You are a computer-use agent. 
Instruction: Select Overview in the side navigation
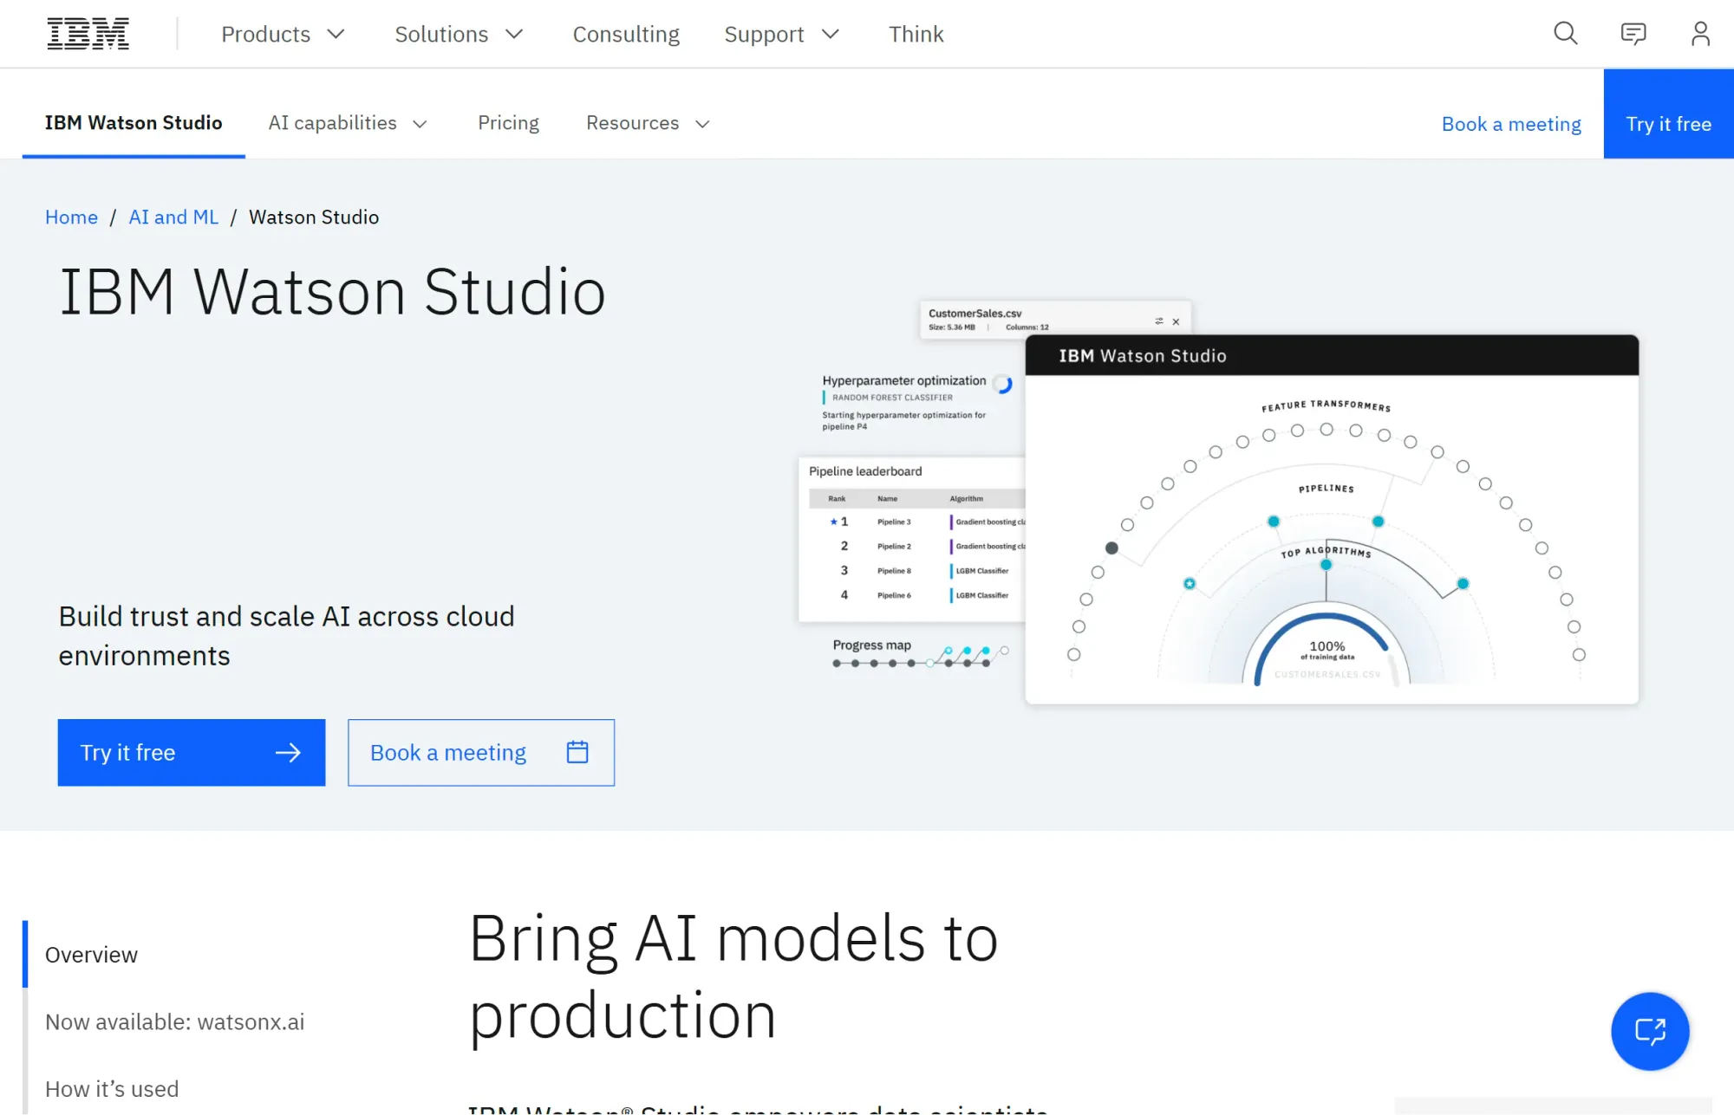tap(91, 954)
